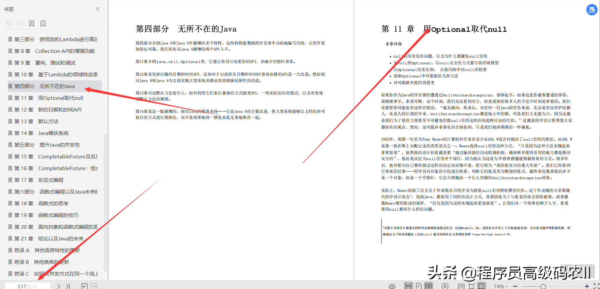The width and height of the screenshot is (600, 289).
Task: Go to the next page arrow
Action: coord(59,286)
